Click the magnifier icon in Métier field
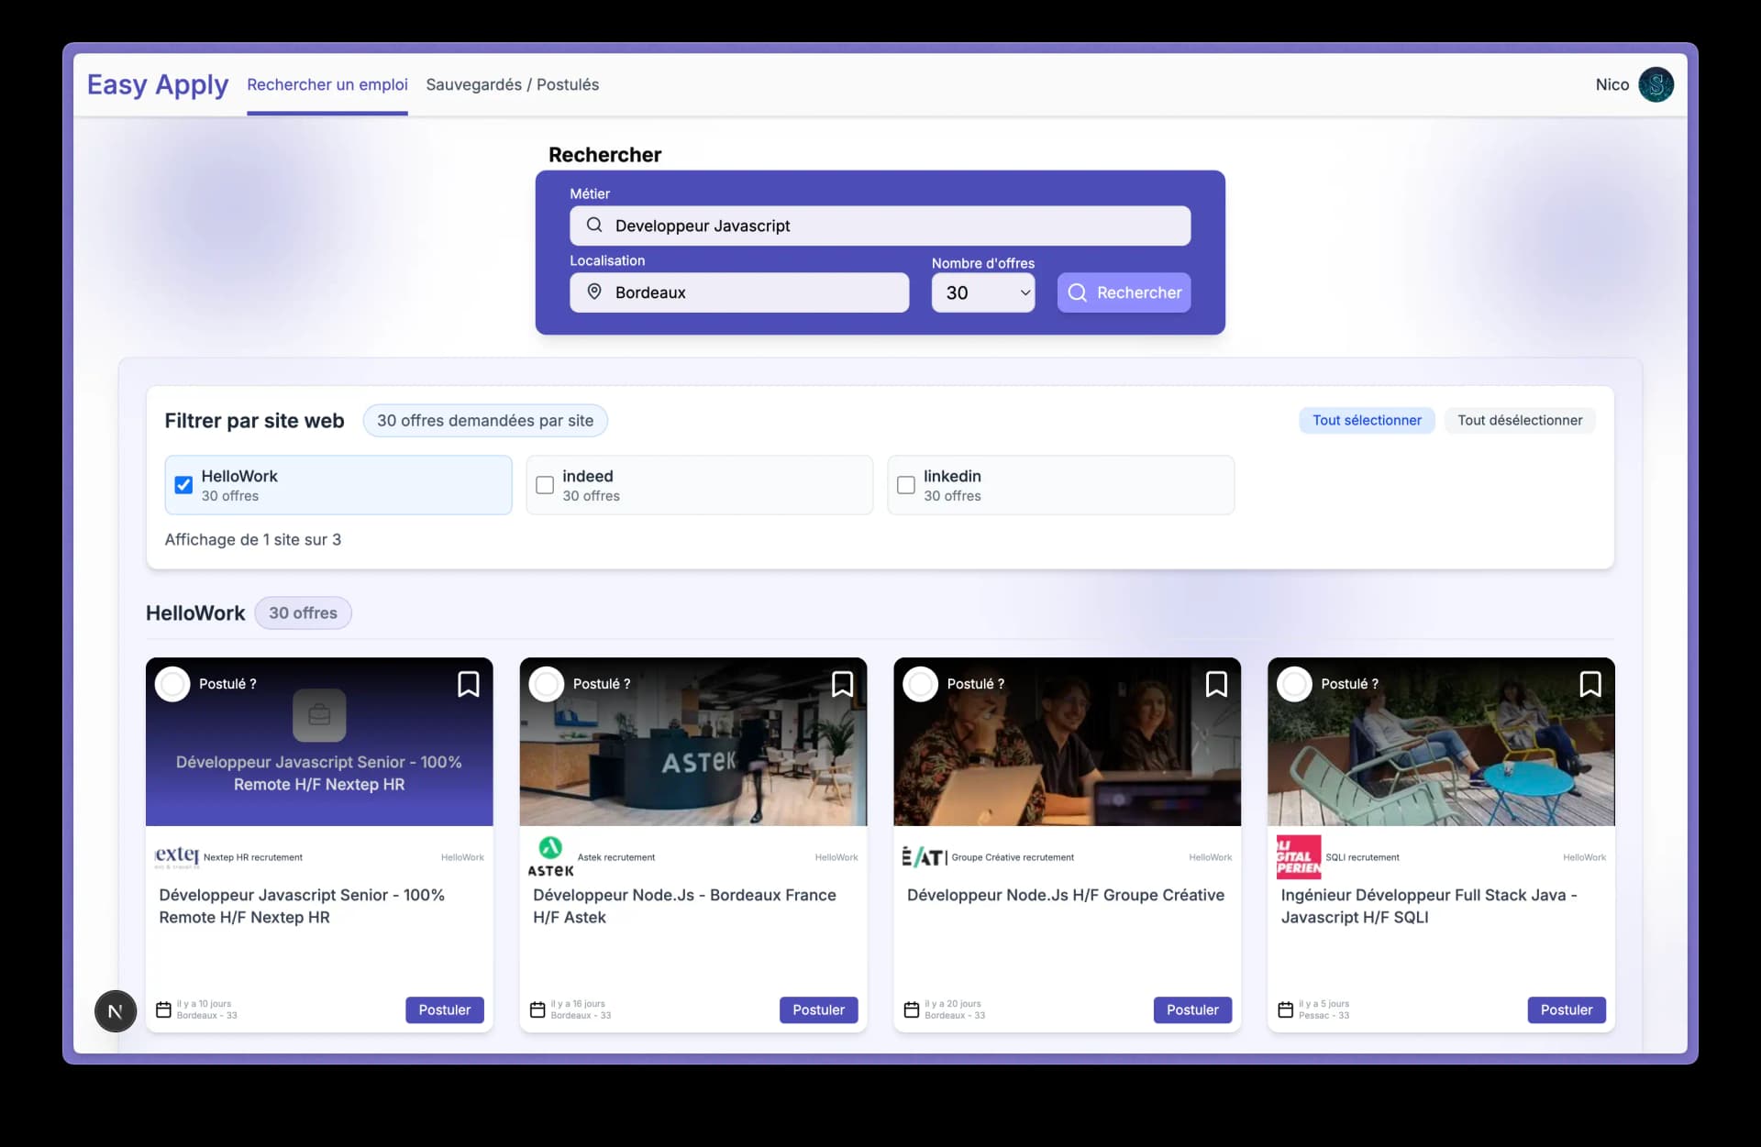Image resolution: width=1761 pixels, height=1147 pixels. tap(594, 226)
